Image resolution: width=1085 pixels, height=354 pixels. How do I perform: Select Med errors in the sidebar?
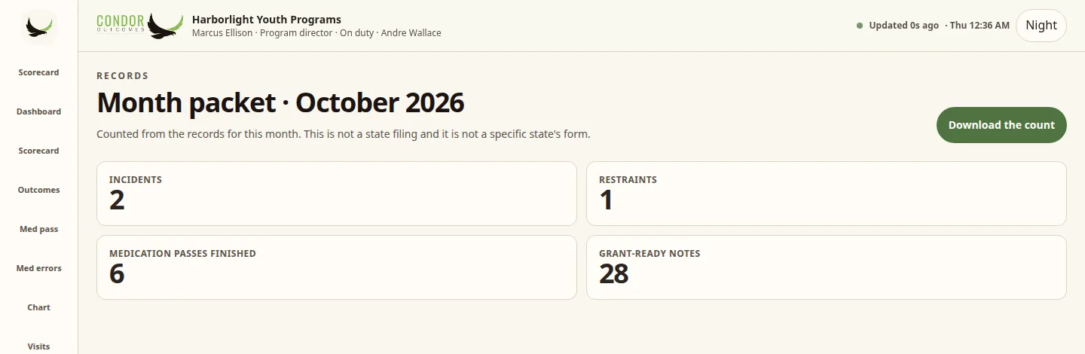coord(38,268)
